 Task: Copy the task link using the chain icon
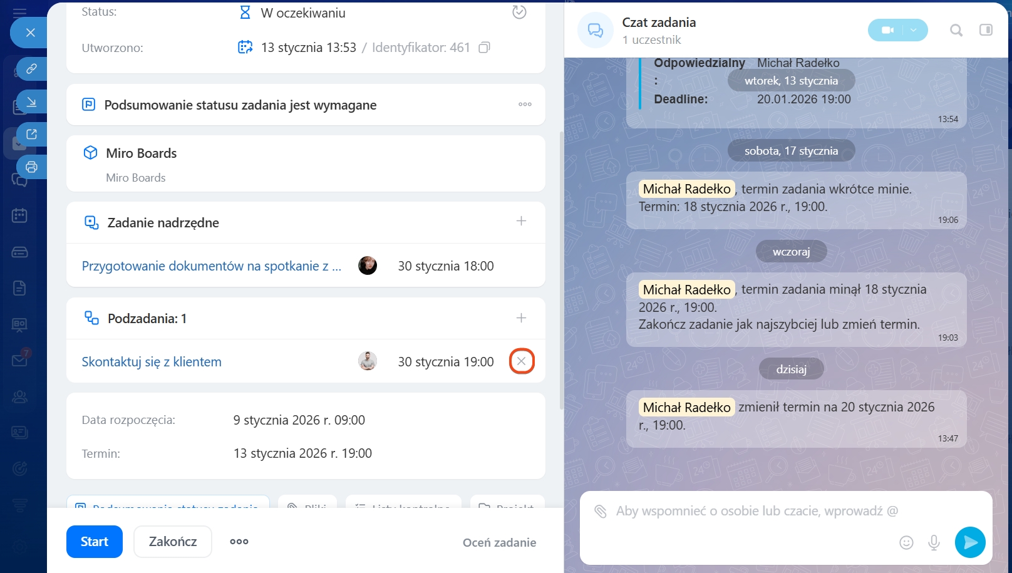pyautogui.click(x=31, y=68)
